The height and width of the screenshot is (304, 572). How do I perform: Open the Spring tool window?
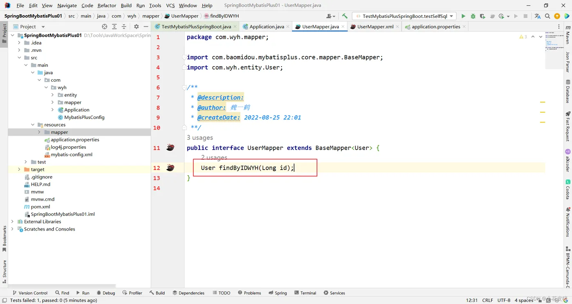point(277,293)
